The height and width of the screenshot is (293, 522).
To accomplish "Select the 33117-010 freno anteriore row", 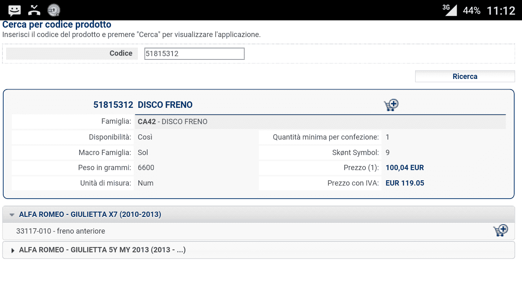I will pyautogui.click(x=259, y=231).
